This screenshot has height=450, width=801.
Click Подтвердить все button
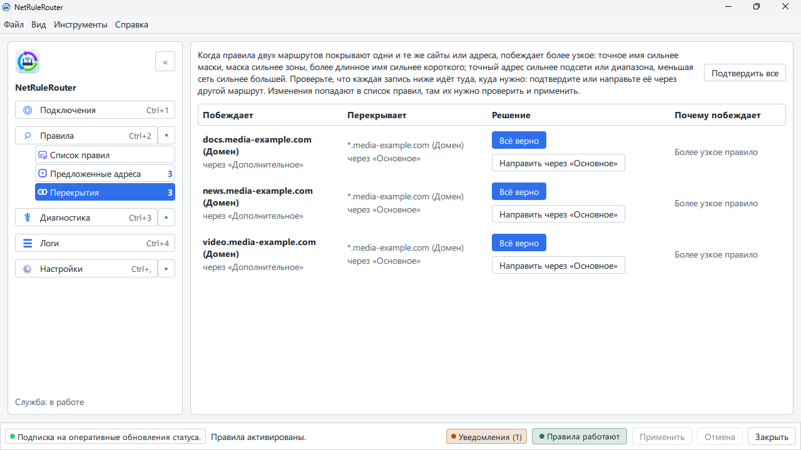745,73
